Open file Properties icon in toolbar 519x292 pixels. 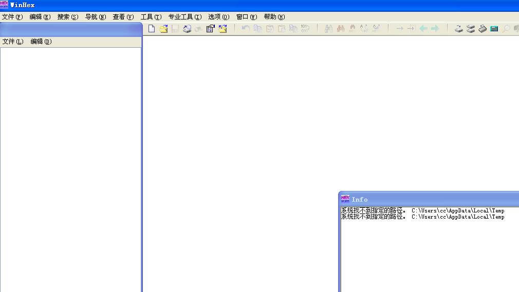211,28
